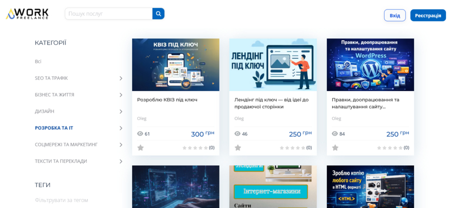Expand the SEO ТА ТРАФІК category

[121, 78]
